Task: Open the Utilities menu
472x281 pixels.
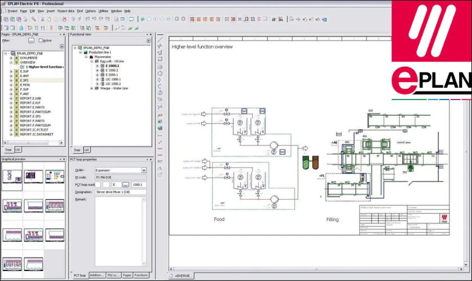Action: 103,11
